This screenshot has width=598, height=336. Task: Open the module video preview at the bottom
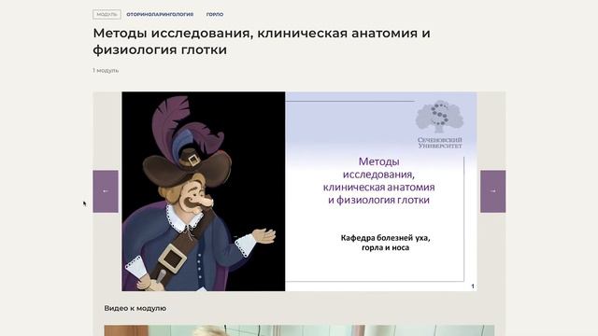click(x=299, y=330)
